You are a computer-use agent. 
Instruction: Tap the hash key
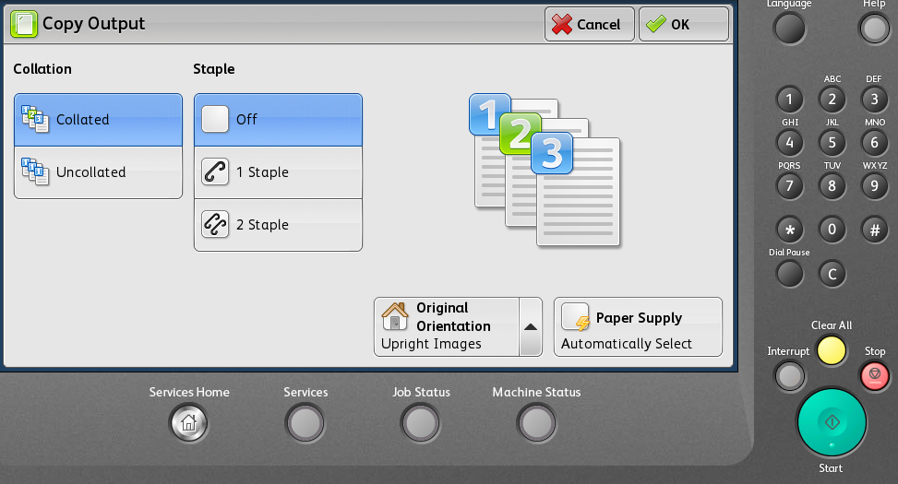click(875, 230)
